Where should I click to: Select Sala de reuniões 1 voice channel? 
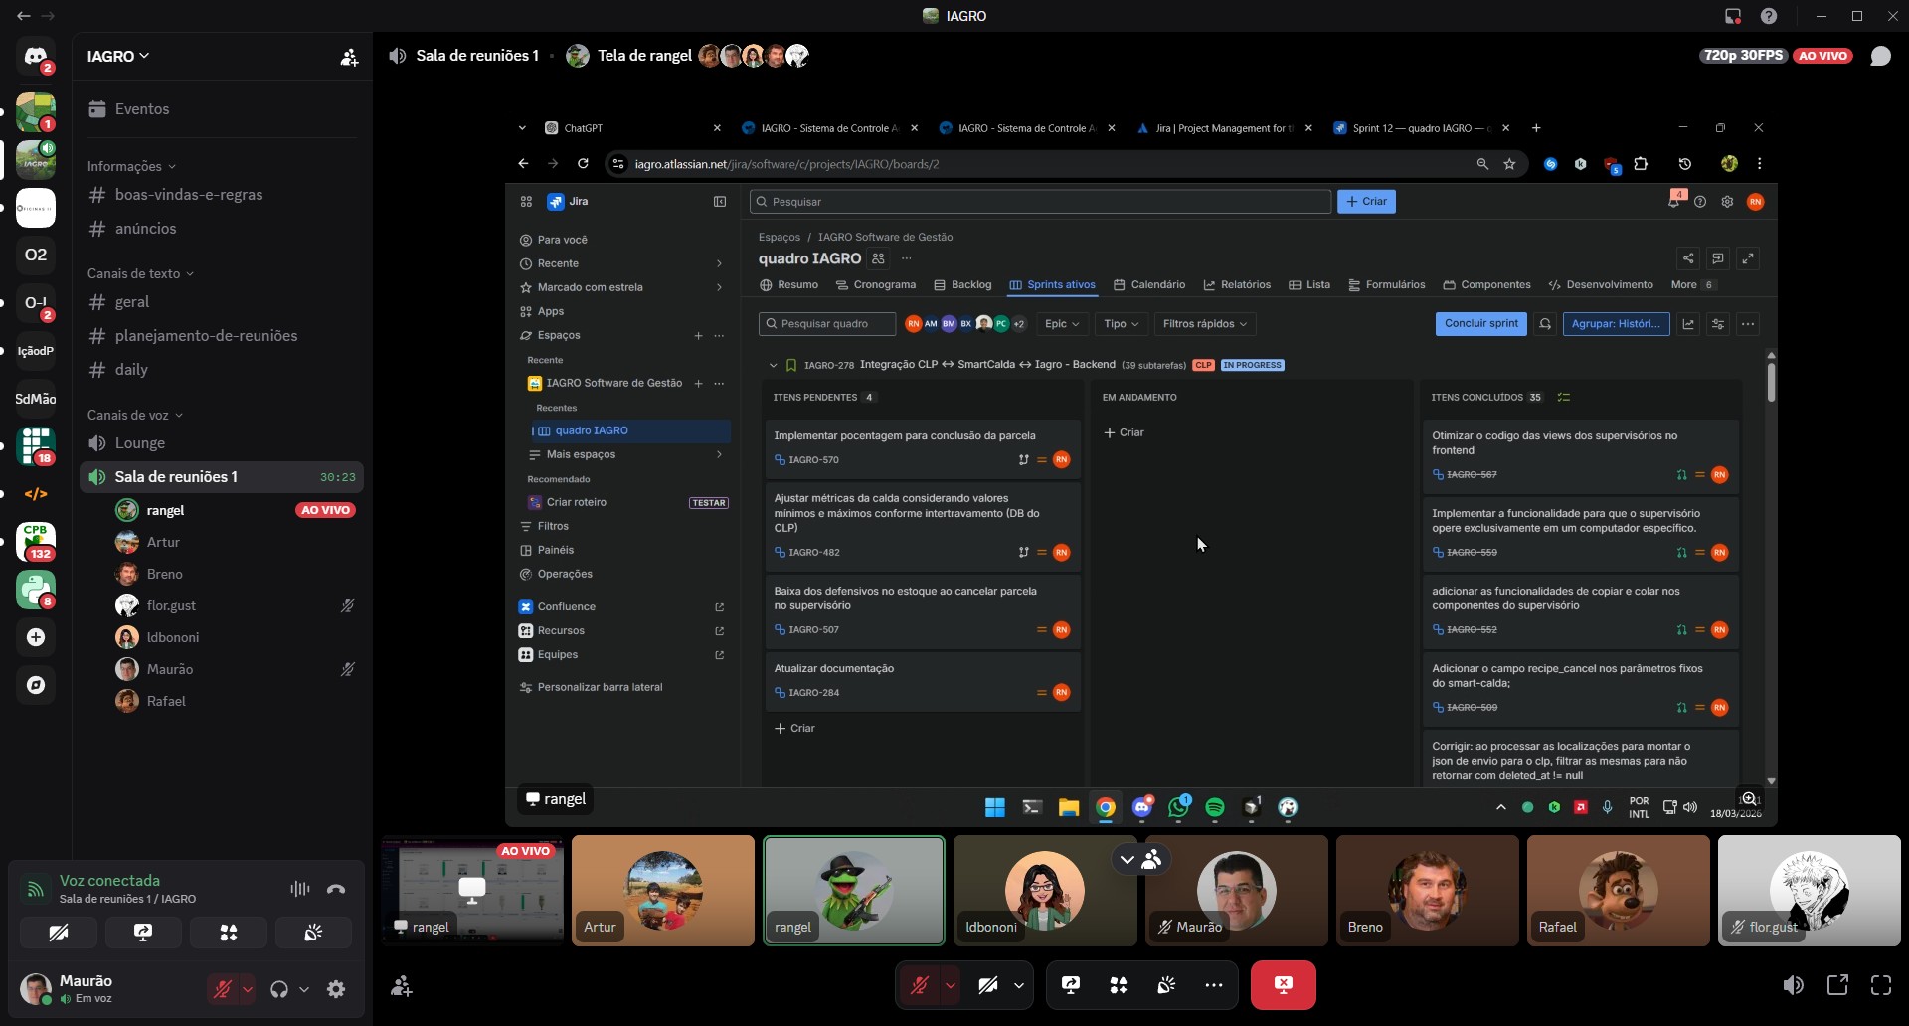click(x=222, y=477)
